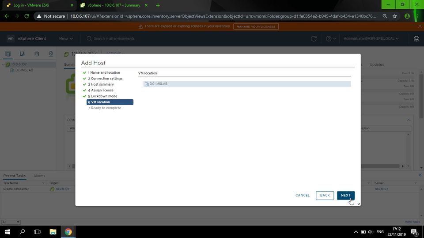Viewport: 424px width, 238px height.
Task: Open the browser zoom magnifier icon
Action: [385, 16]
